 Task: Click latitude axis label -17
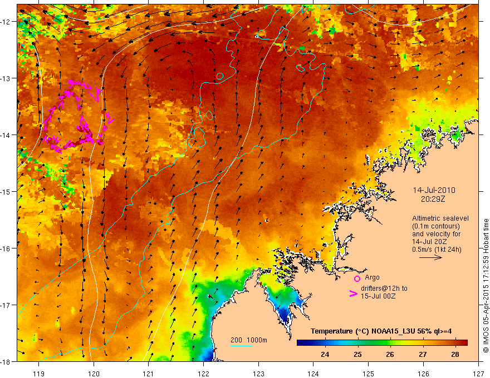coord(6,305)
